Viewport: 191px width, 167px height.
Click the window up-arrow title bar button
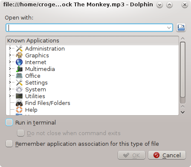click(169, 5)
